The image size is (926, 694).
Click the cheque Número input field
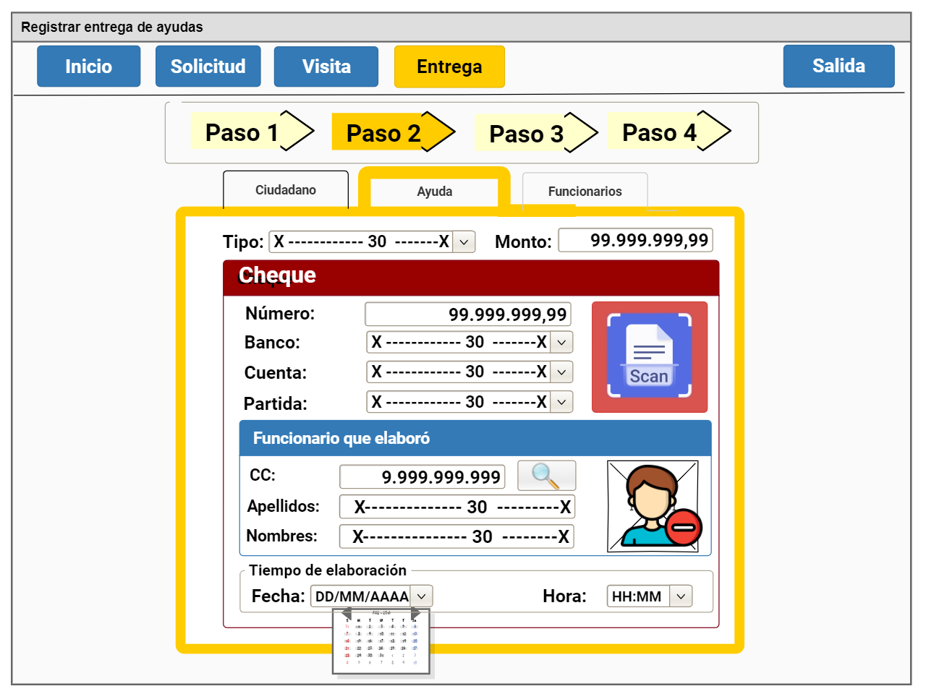[468, 314]
